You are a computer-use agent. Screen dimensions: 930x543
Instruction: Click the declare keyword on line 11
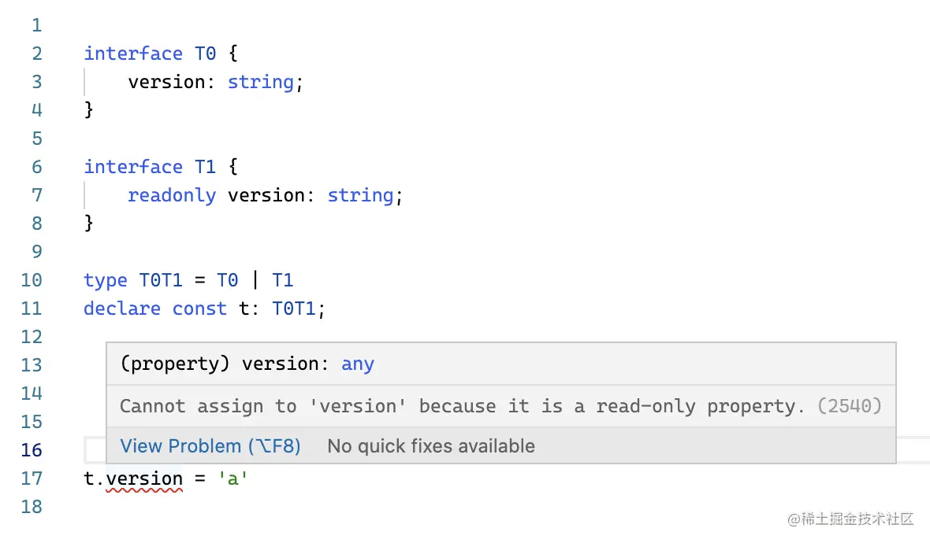122,308
